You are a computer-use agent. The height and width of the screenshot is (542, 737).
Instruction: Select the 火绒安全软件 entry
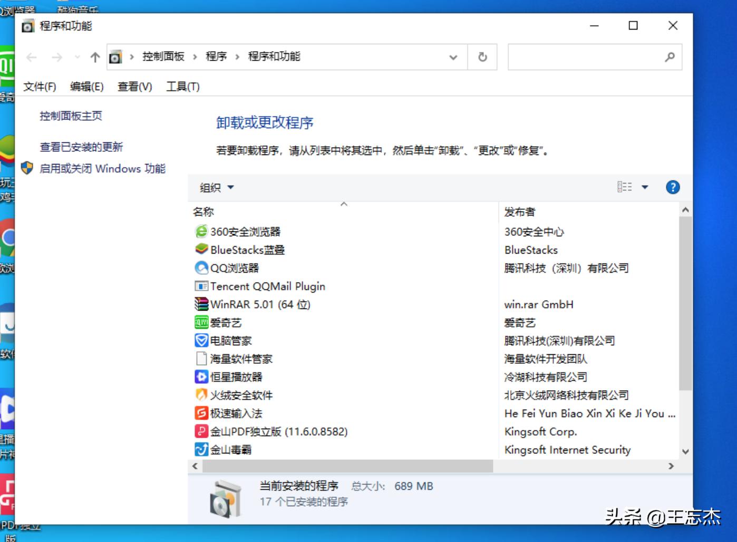(242, 395)
